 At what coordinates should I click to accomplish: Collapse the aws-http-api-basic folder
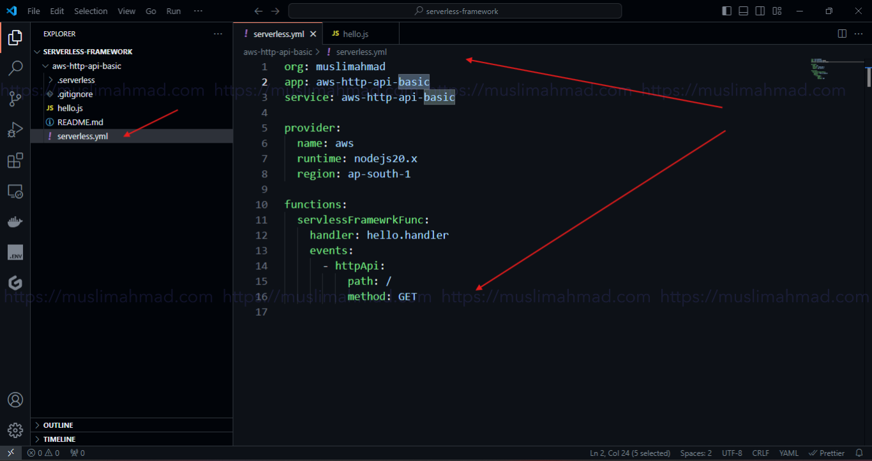click(x=132, y=66)
